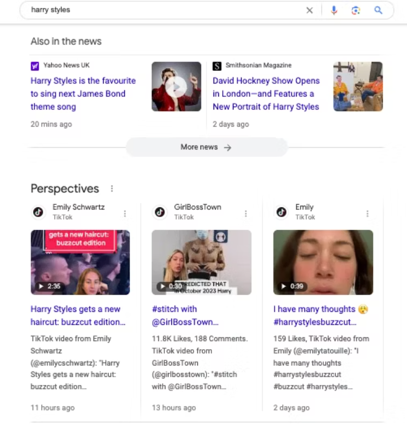This screenshot has height=432, width=407.
Task: Open the buzzcut edition TikTok title link
Action: click(78, 316)
